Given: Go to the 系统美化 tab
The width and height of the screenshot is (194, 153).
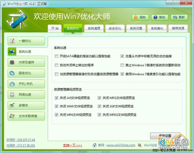Looking at the screenshot, I should click(157, 28).
